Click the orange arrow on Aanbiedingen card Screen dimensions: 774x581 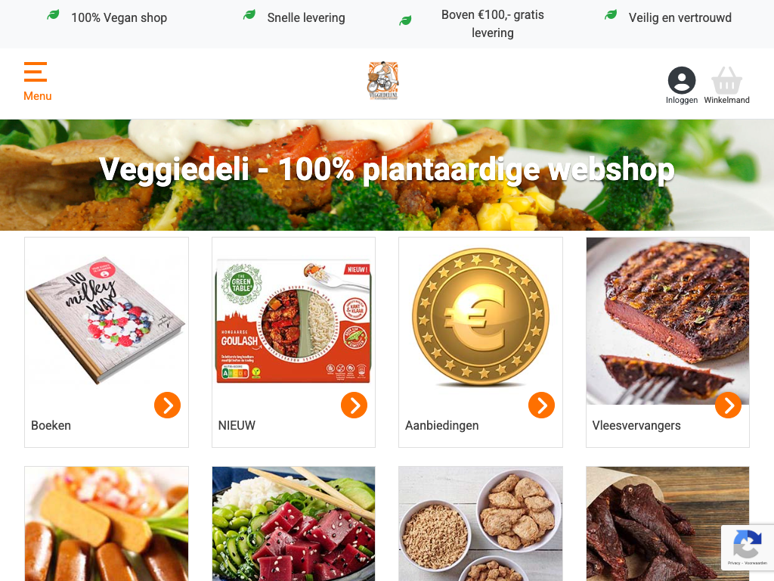click(x=541, y=405)
